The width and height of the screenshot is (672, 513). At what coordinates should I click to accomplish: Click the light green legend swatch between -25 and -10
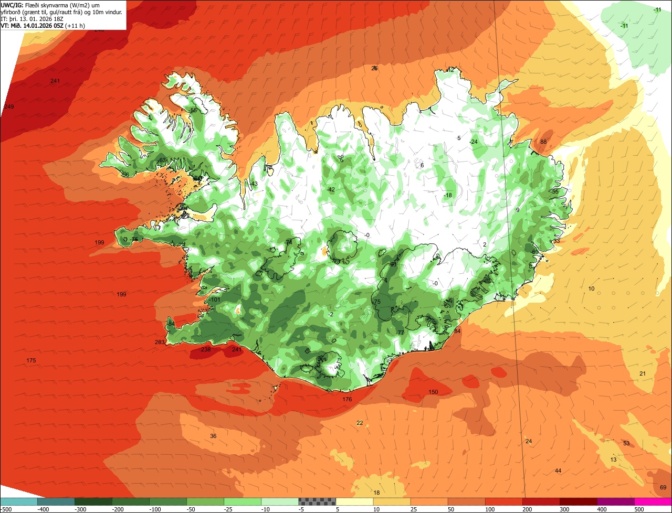pyautogui.click(x=243, y=501)
